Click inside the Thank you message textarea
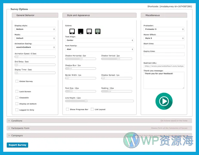Image resolution: width=199 pixels, height=155 pixels. (164, 80)
